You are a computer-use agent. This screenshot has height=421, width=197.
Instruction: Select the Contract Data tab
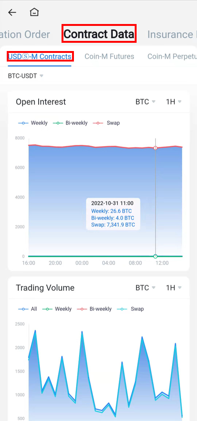pos(99,34)
